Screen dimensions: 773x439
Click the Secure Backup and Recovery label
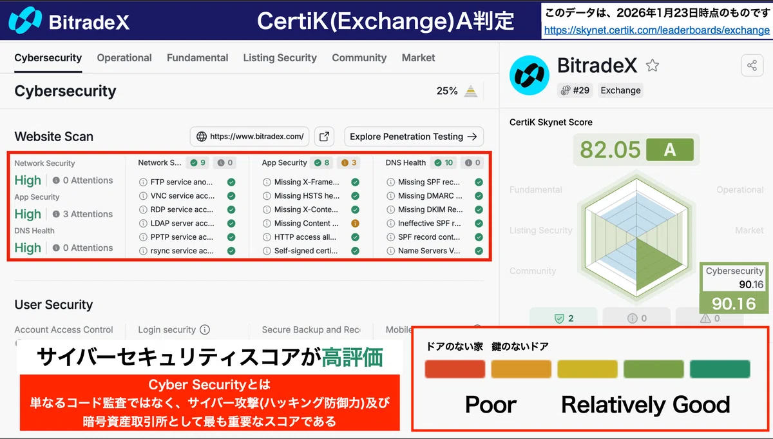[x=311, y=329]
